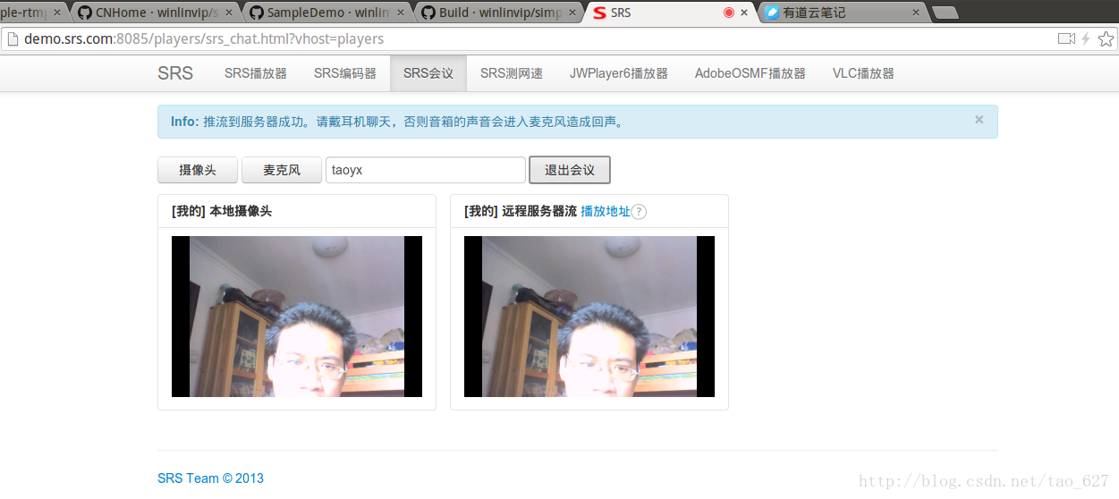Viewport: 1119px width, 499px height.
Task: Close the CNHome browser tab
Action: [x=229, y=13]
